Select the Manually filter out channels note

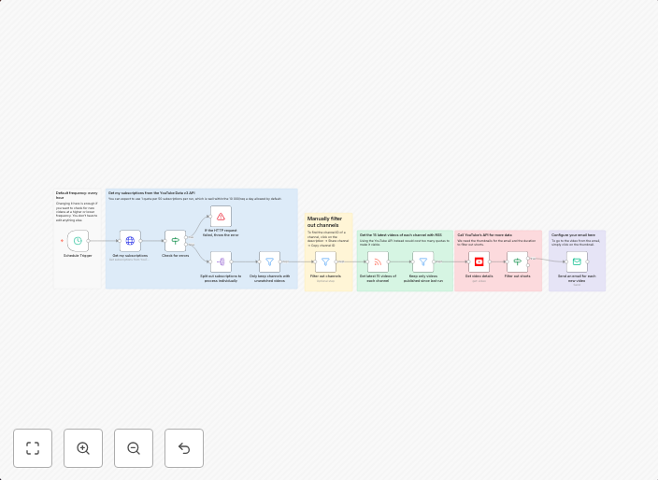(x=324, y=222)
